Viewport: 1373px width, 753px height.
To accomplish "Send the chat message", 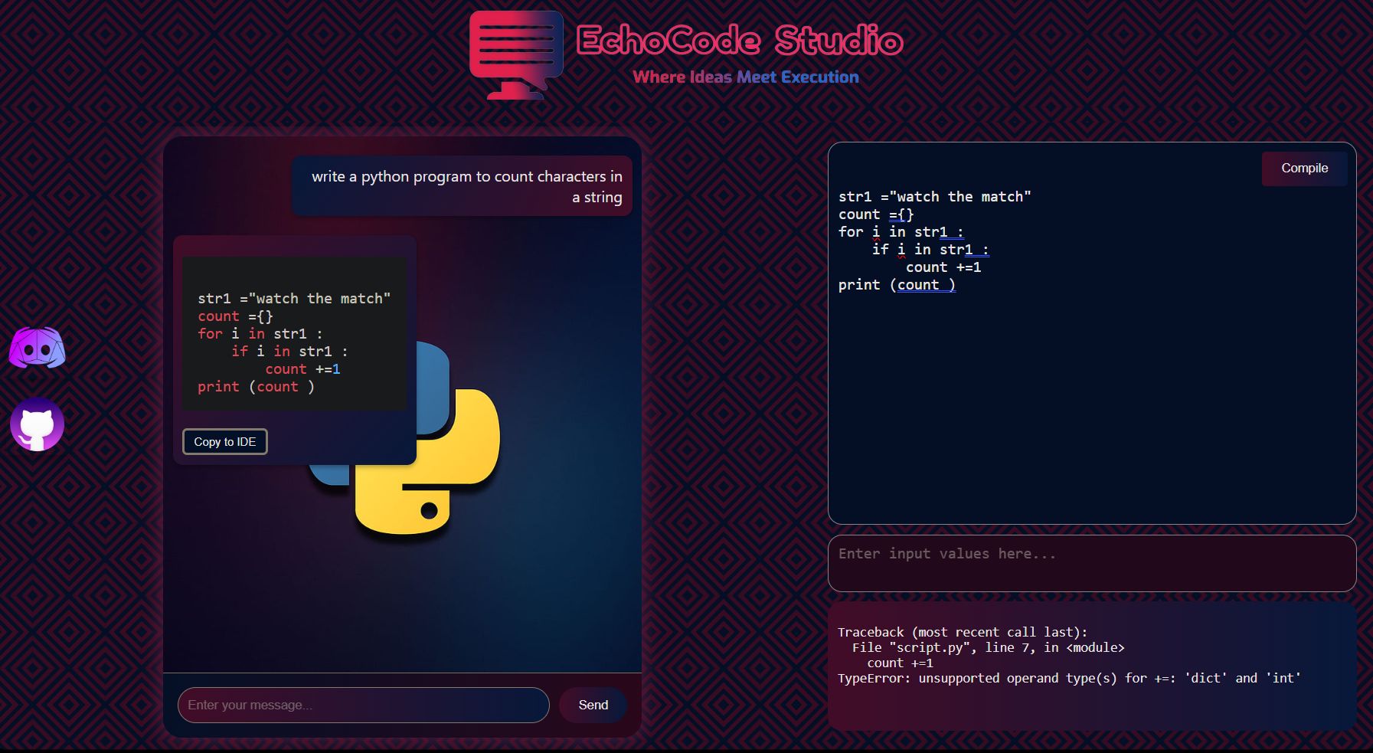I will click(593, 705).
